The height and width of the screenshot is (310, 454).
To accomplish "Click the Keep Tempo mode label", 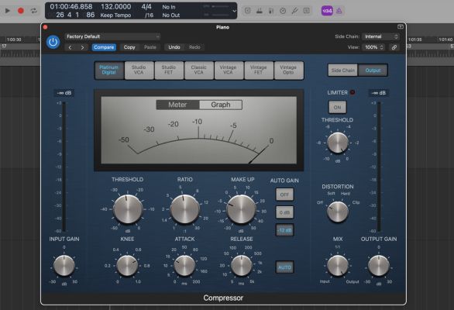I will pos(115,15).
